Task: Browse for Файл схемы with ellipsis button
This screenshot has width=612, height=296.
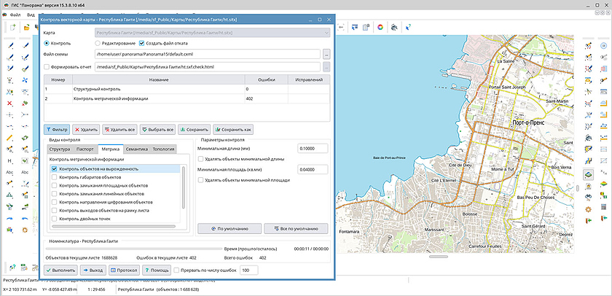Action: (x=326, y=55)
